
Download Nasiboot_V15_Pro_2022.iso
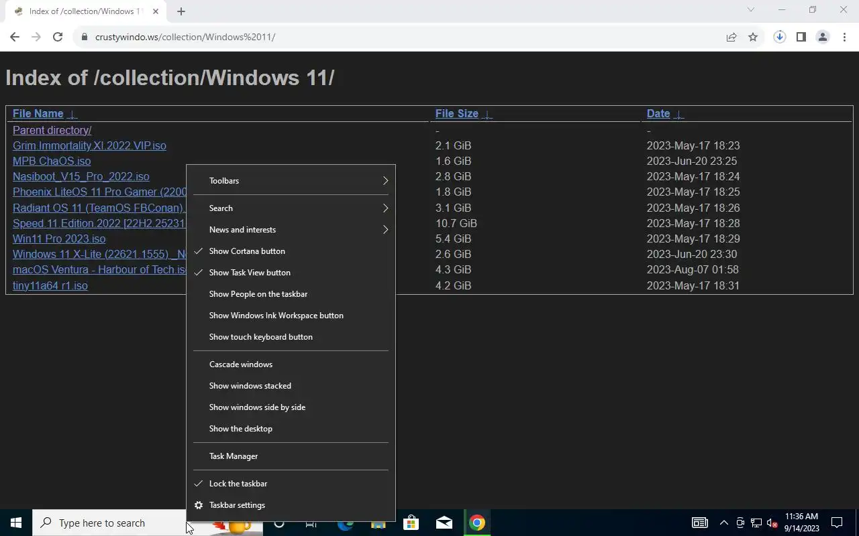pyautogui.click(x=81, y=177)
